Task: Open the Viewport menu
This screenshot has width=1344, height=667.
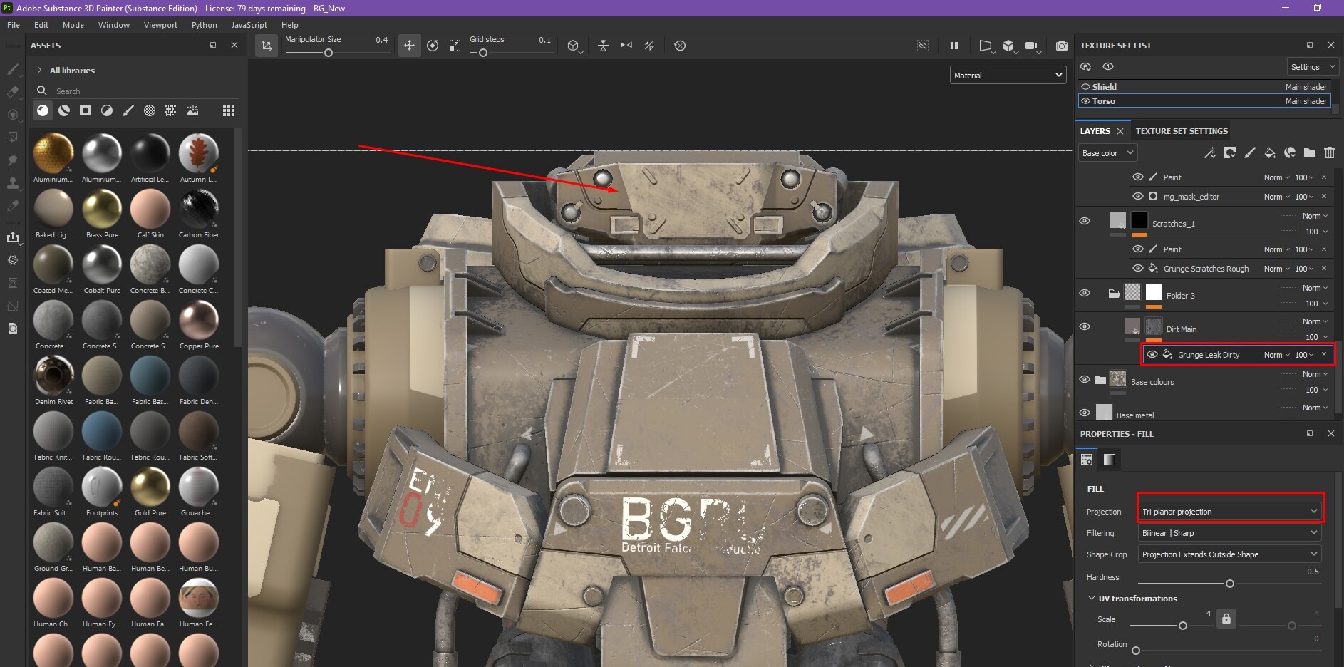Action: [x=160, y=25]
